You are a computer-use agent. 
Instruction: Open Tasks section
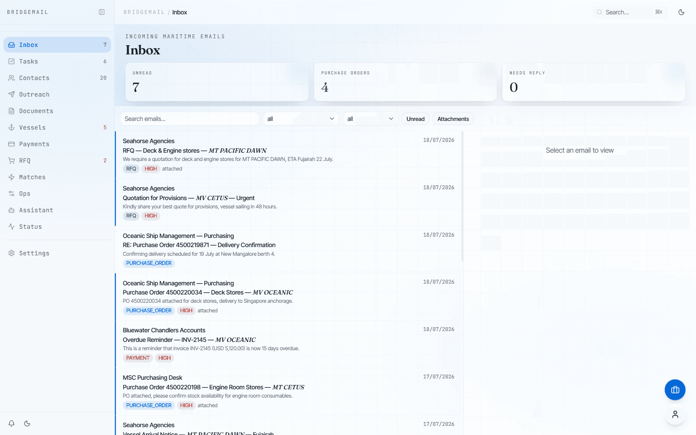pyautogui.click(x=57, y=61)
